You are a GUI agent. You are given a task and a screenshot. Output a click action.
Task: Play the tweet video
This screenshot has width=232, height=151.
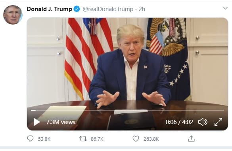click(36, 122)
